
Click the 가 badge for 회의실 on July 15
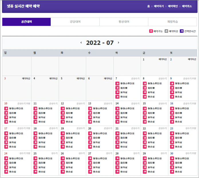click(x=145, y=117)
